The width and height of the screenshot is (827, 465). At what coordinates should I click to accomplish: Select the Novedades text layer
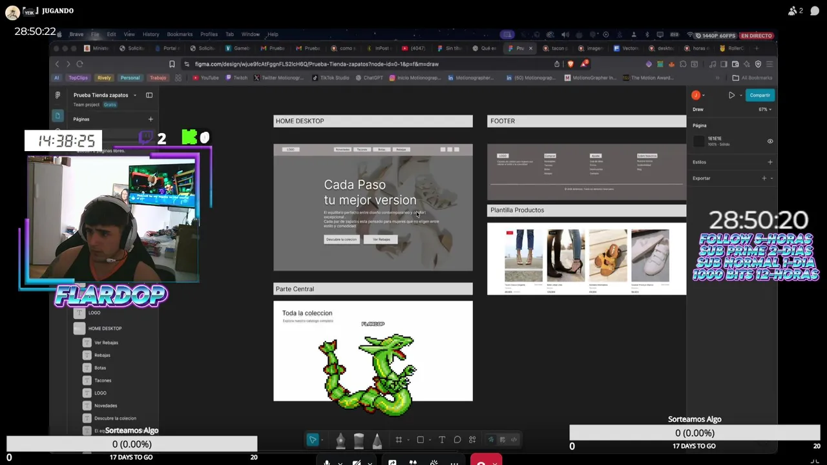(x=105, y=406)
